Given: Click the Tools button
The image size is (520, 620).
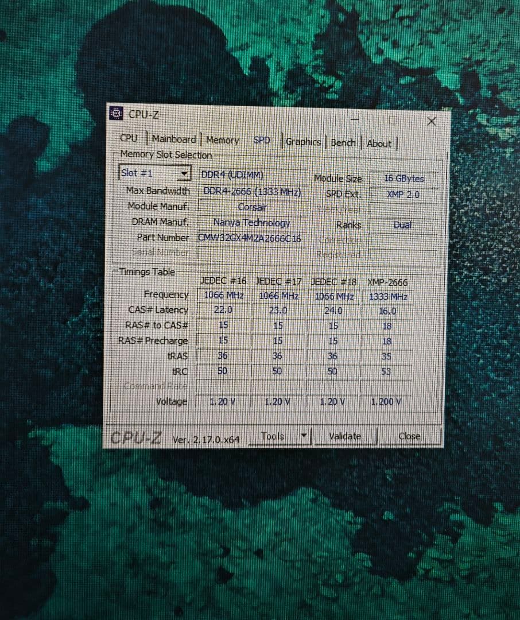Looking at the screenshot, I should click(x=273, y=436).
